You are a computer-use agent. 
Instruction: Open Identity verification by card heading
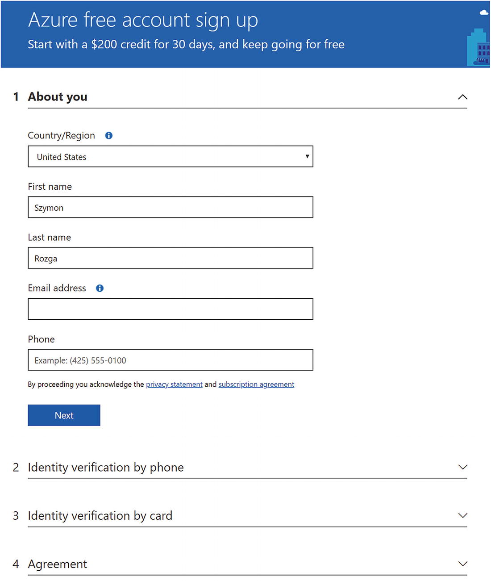[x=100, y=516]
